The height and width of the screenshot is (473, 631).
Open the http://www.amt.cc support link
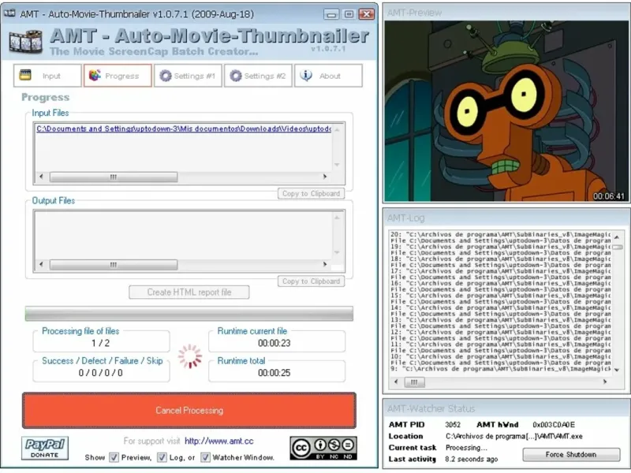[x=219, y=441]
